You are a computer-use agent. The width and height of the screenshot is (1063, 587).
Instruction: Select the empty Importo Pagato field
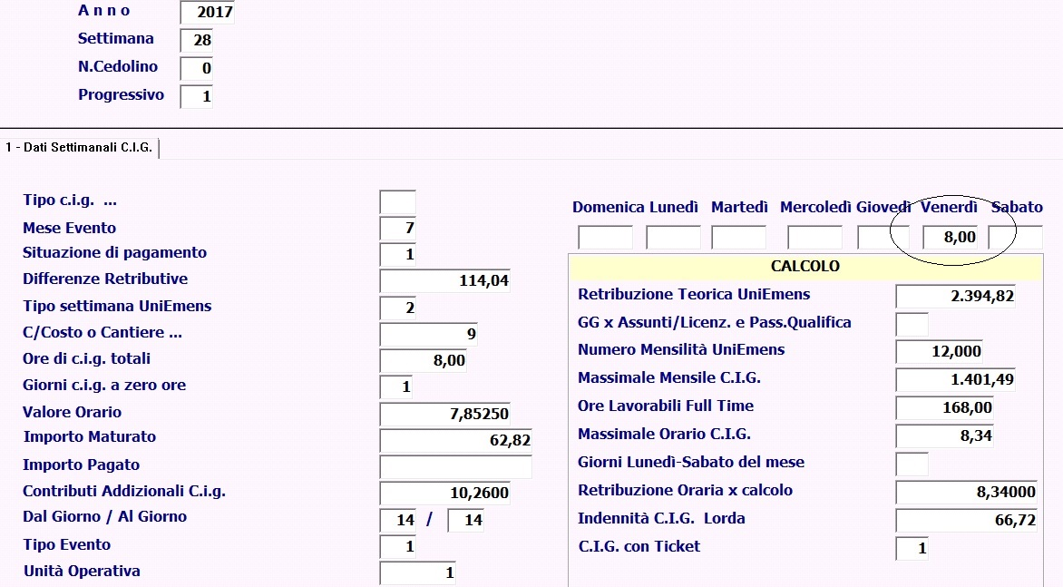tap(455, 467)
